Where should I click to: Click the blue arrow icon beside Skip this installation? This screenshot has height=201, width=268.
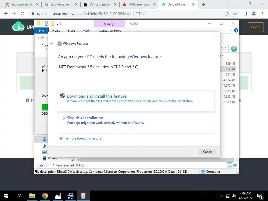click(x=63, y=118)
